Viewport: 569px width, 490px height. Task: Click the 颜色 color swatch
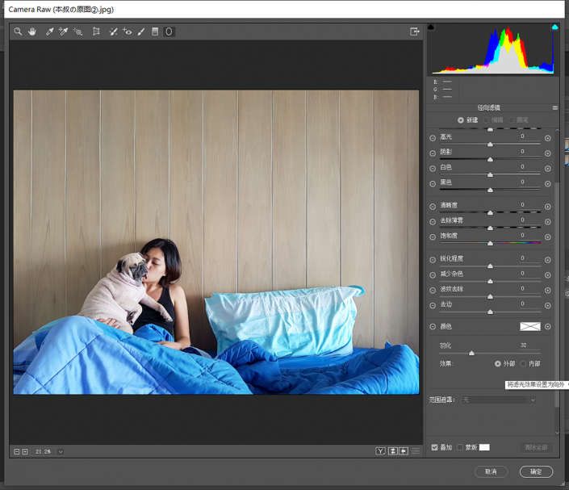(x=529, y=326)
